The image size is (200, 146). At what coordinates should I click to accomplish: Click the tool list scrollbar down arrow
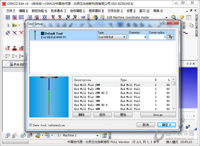(173, 109)
